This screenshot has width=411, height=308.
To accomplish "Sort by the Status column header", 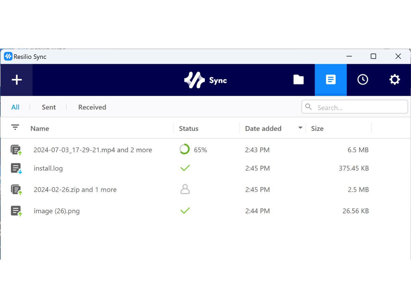I will click(x=189, y=128).
